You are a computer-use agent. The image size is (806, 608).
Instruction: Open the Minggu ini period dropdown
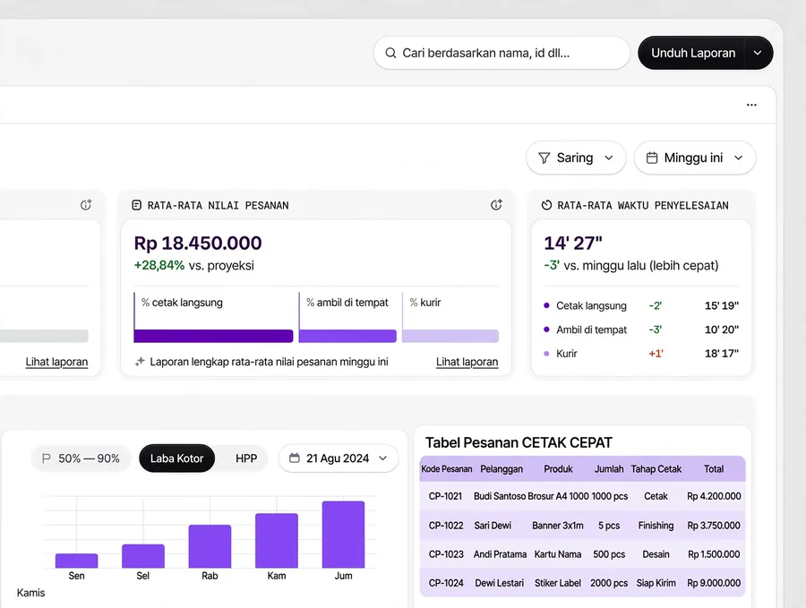(695, 158)
